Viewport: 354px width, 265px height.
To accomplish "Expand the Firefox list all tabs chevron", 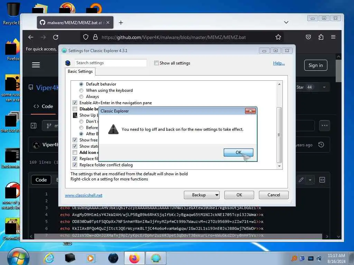I will coord(286,22).
